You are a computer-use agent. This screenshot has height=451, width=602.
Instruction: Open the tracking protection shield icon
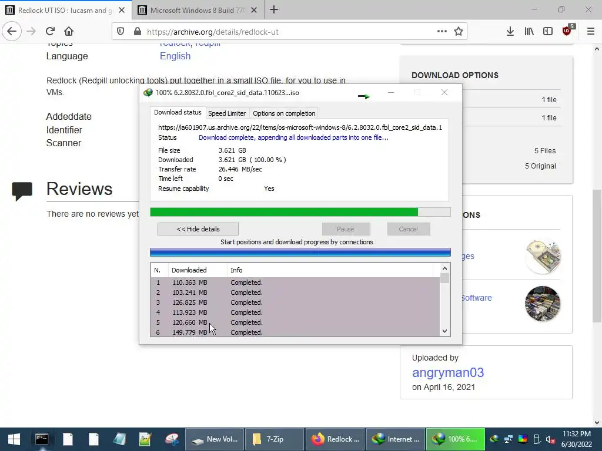[x=121, y=32]
